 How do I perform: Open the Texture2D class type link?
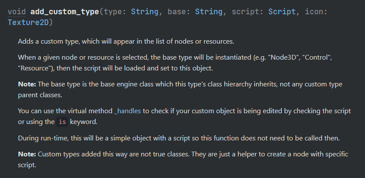[28, 22]
